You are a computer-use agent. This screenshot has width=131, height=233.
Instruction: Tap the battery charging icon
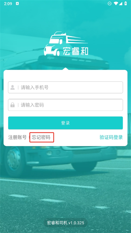[125, 4]
